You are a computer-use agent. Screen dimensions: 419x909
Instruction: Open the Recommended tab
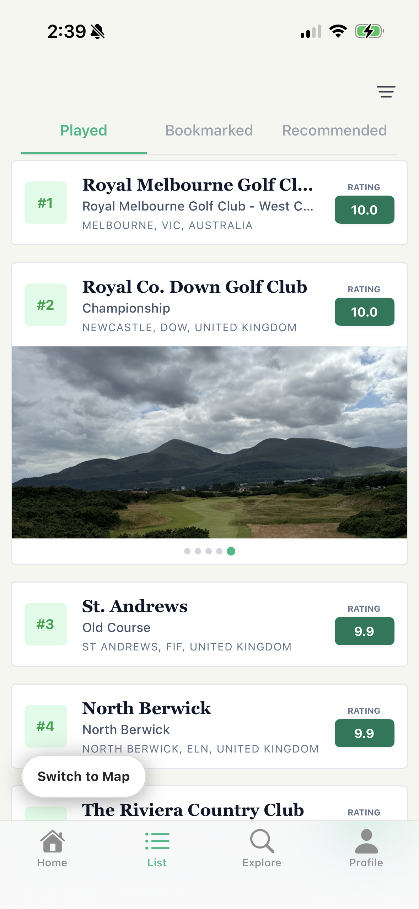(x=334, y=131)
